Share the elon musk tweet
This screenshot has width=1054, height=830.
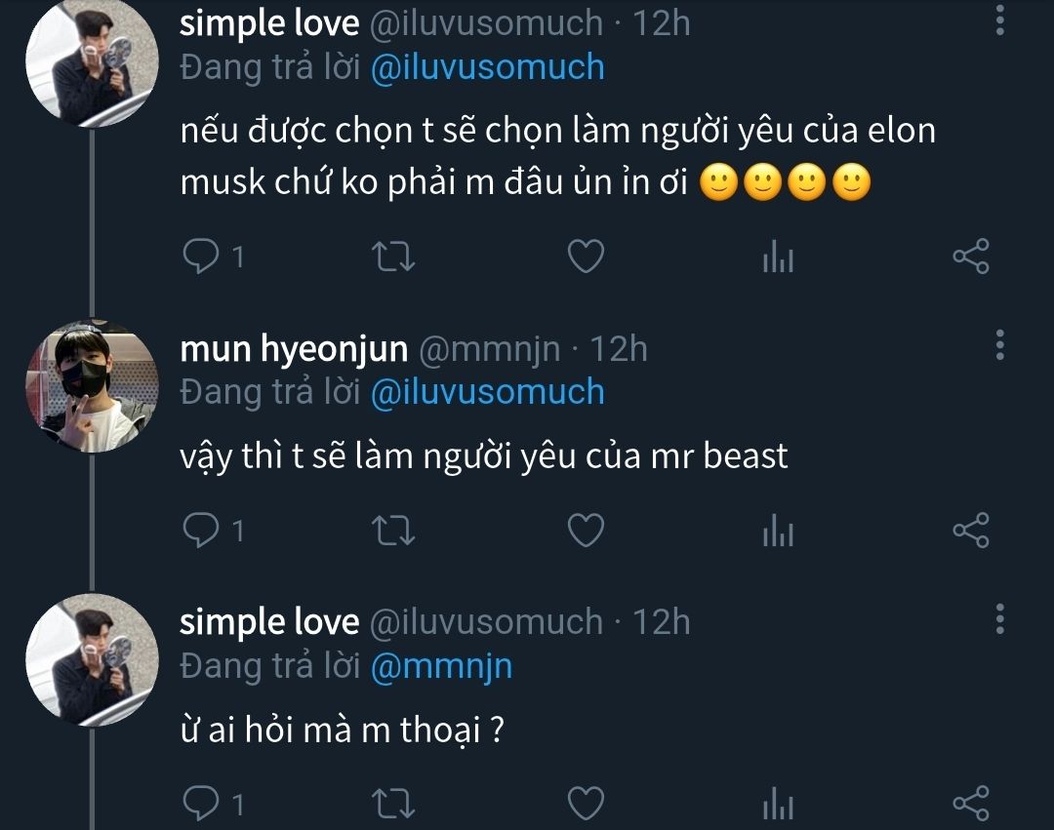970,257
